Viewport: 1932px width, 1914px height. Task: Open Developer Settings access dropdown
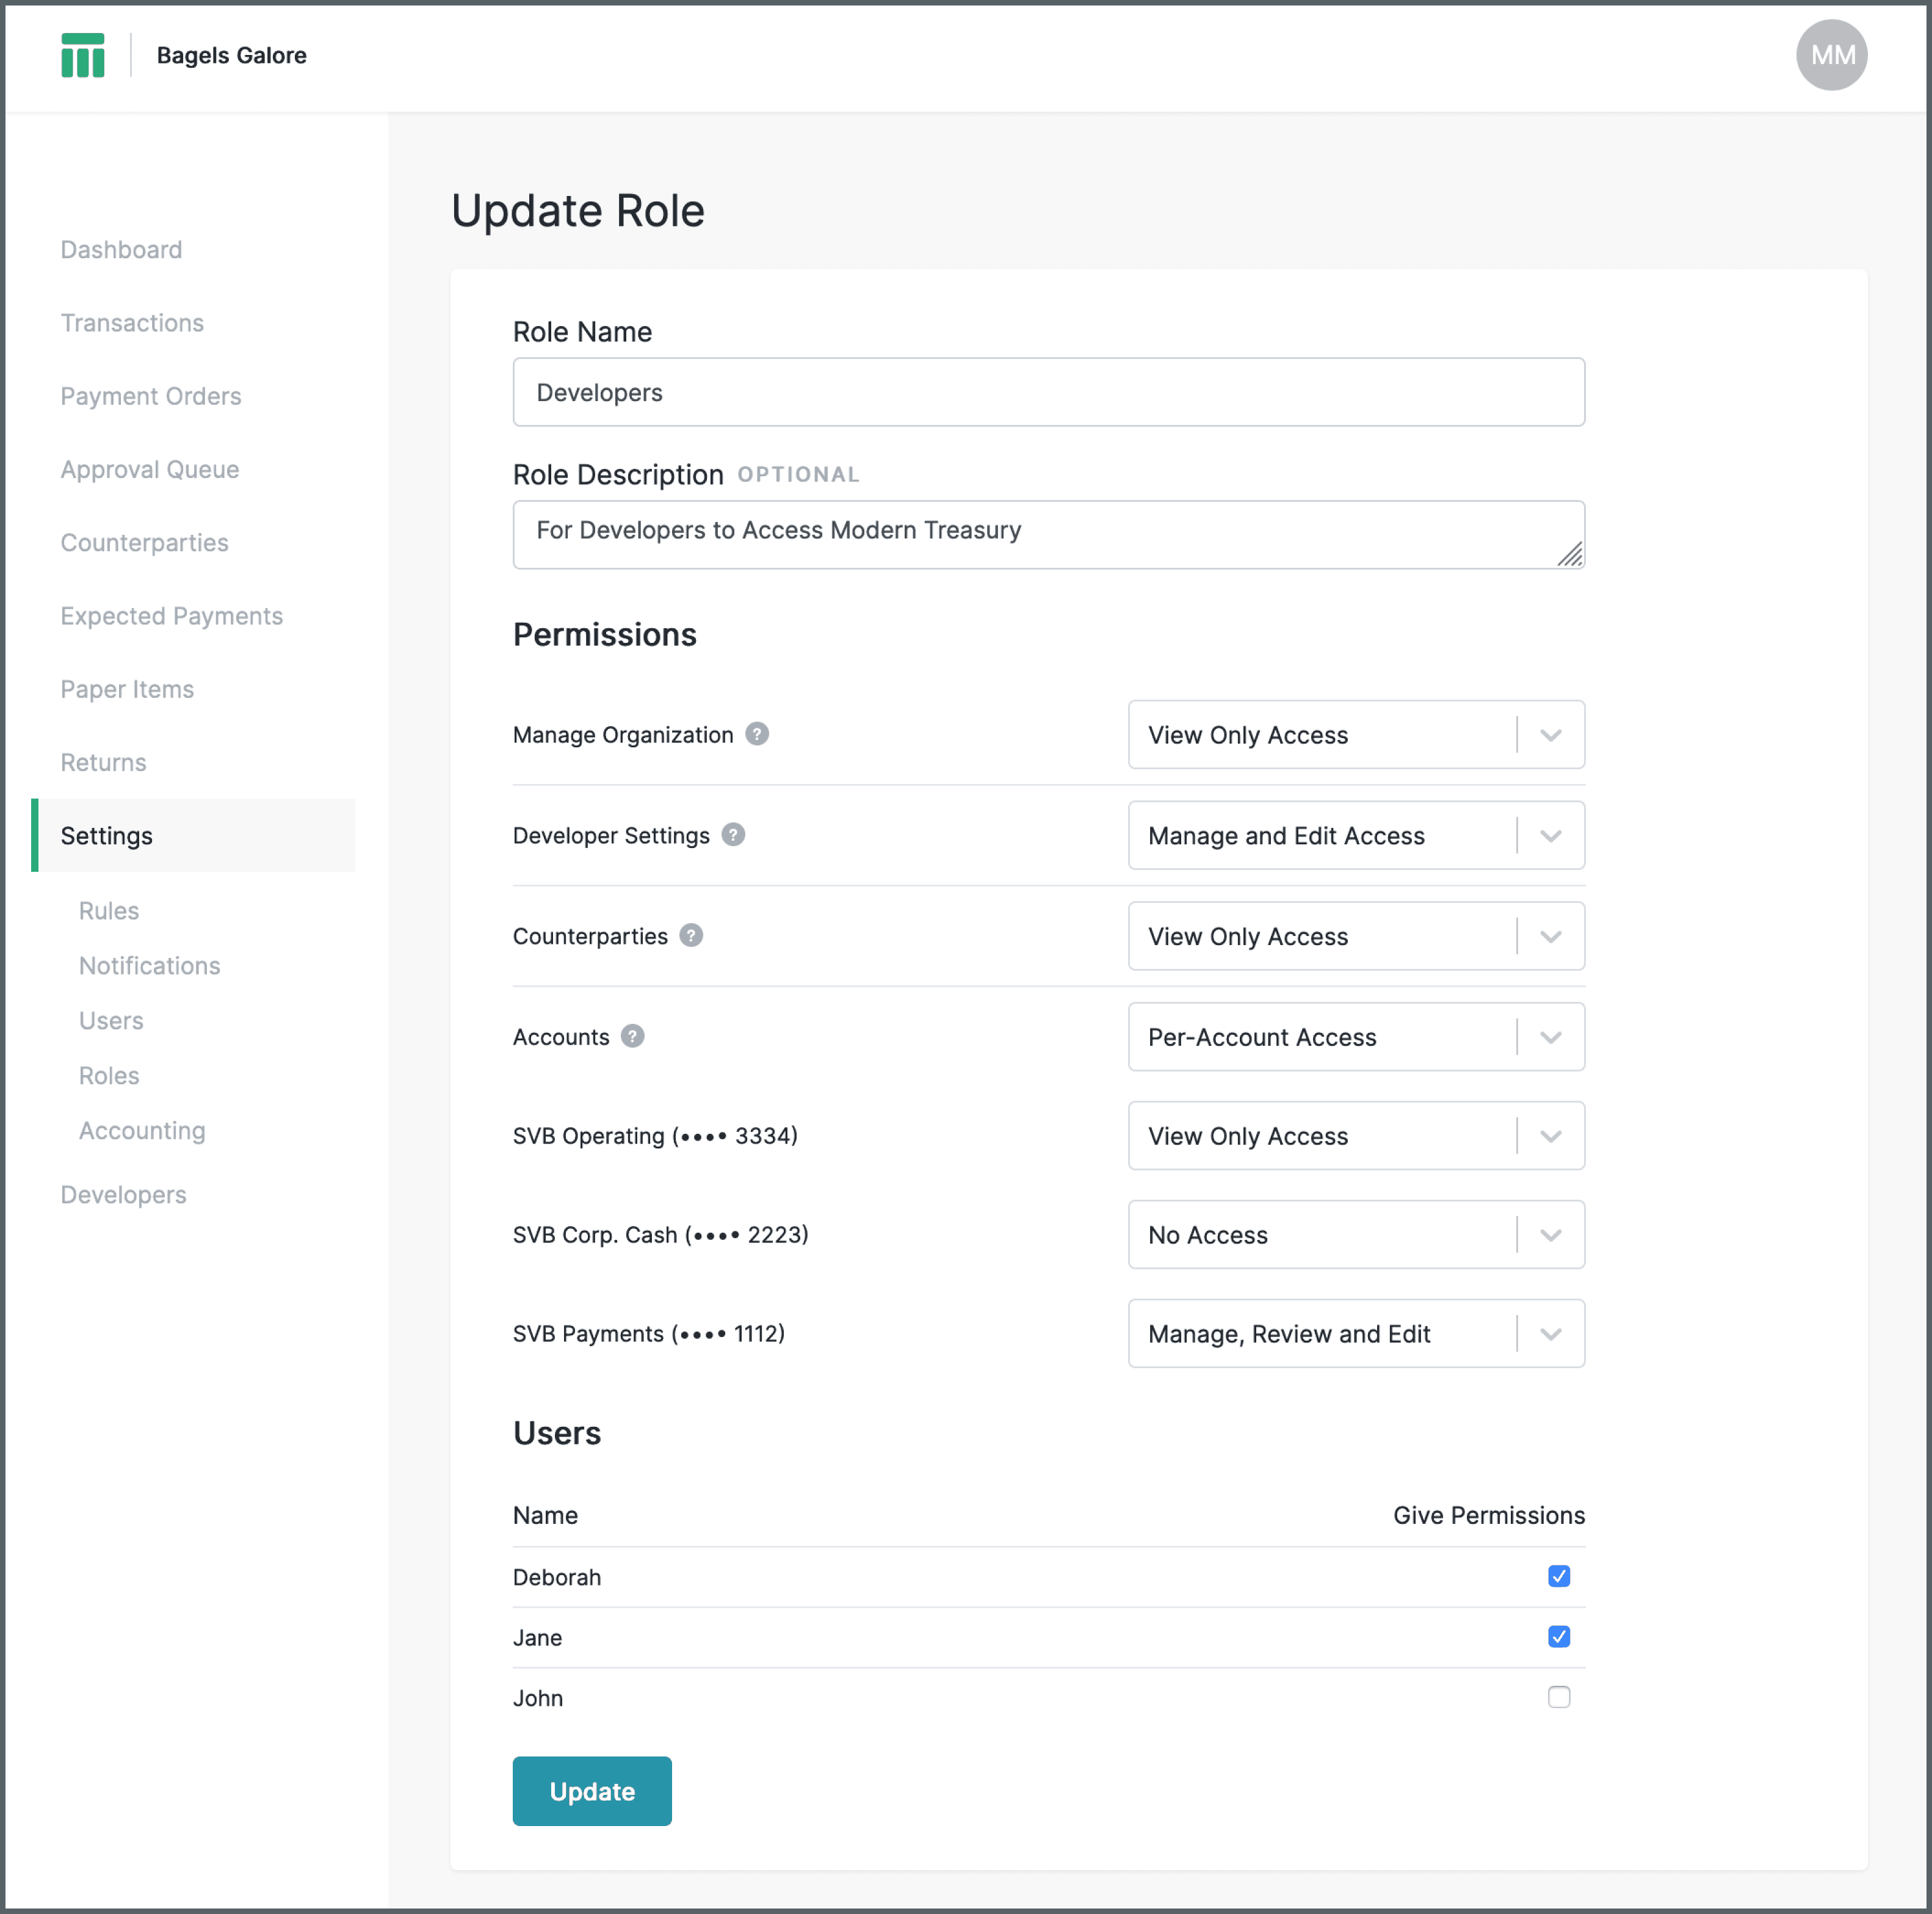pyautogui.click(x=1355, y=835)
